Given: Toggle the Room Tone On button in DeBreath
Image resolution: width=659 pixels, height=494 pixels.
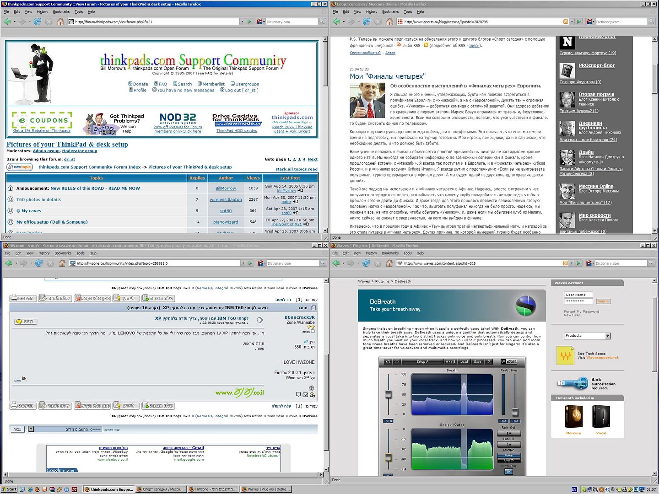Looking at the screenshot, I should tap(508, 472).
